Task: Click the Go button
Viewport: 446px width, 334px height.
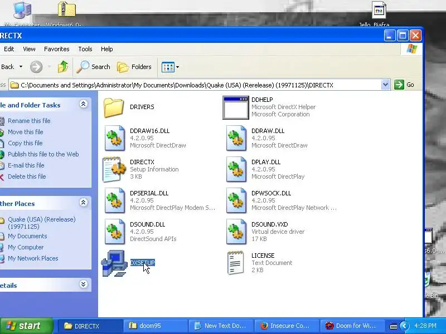Action: [x=404, y=85]
